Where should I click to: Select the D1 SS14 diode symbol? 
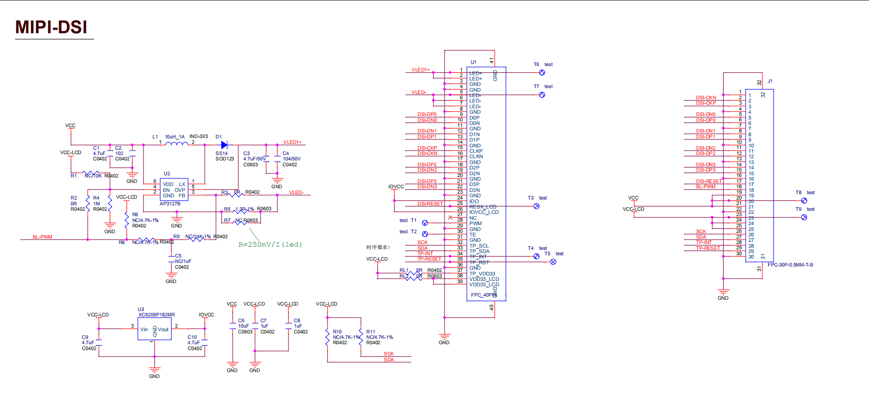point(224,145)
